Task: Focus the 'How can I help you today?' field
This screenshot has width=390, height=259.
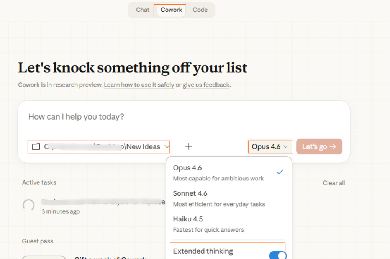Action: [184, 117]
